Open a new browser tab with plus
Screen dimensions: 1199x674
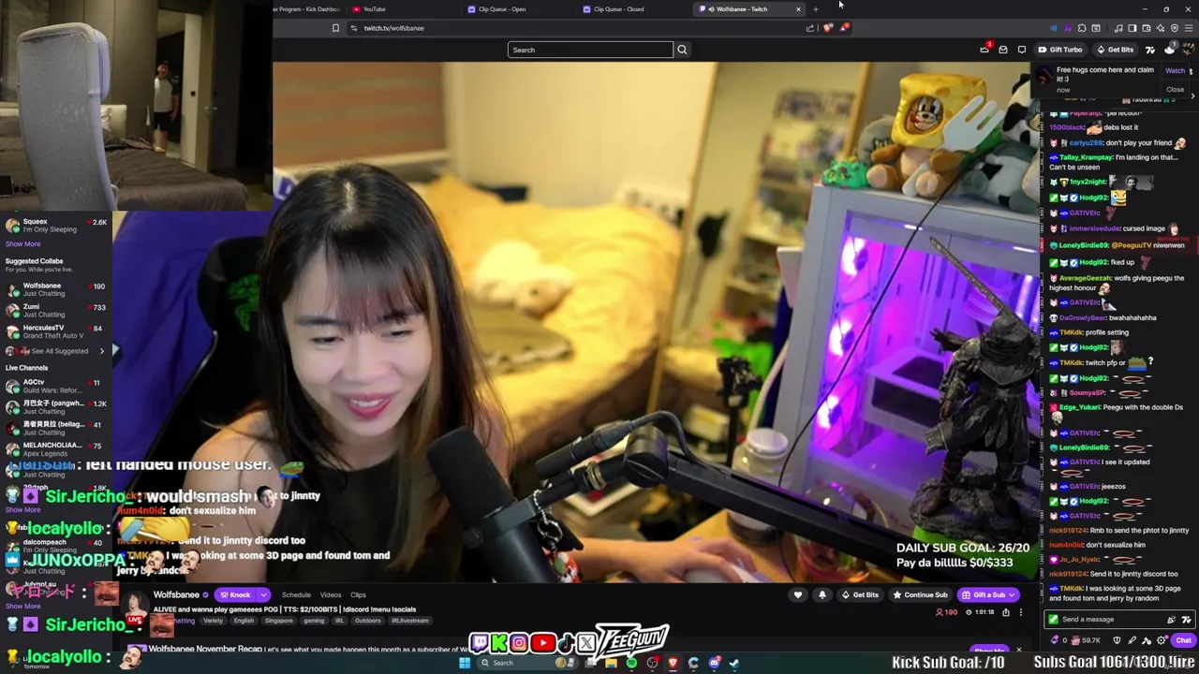pos(816,9)
